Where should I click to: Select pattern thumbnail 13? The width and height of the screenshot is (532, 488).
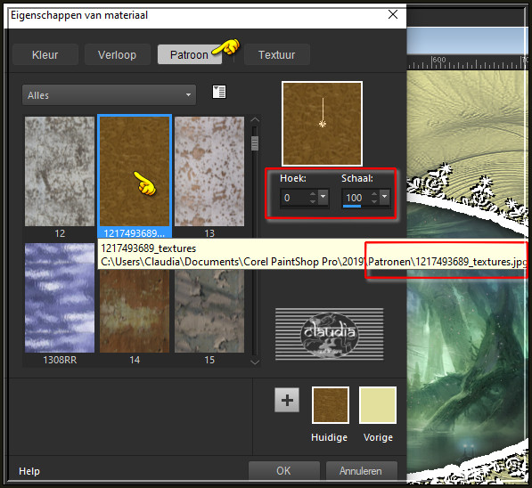click(x=209, y=171)
